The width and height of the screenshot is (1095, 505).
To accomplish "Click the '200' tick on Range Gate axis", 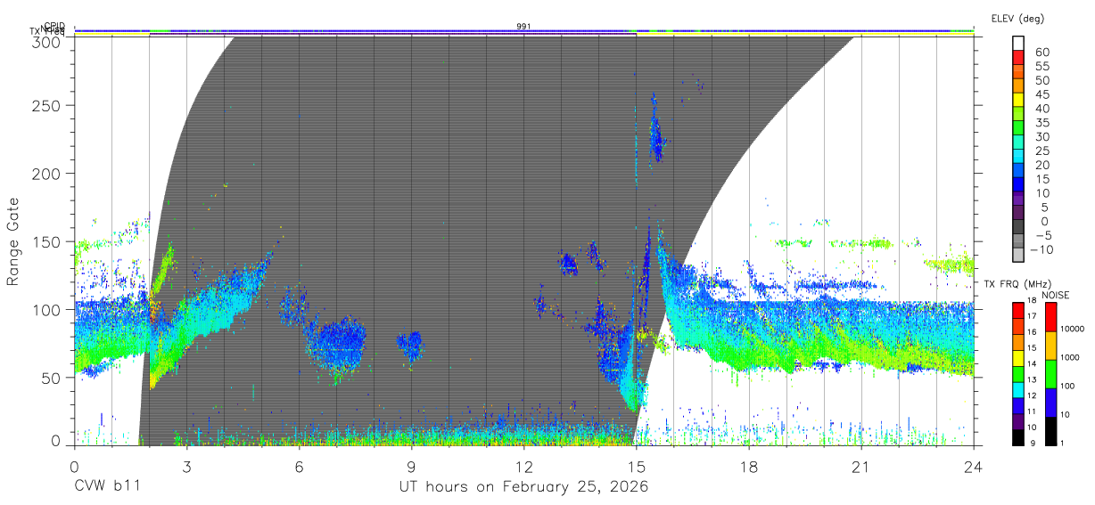I will 45,173.
